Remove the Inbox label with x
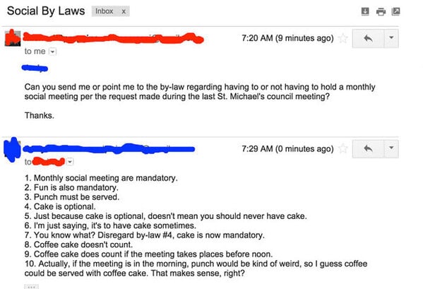This screenshot has width=423, height=289. [124, 11]
